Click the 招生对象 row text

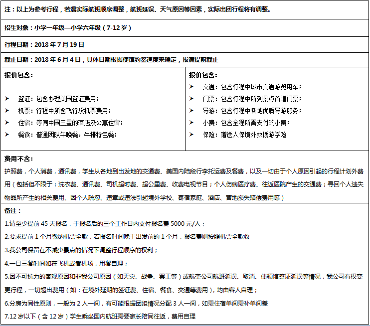tap(68, 28)
